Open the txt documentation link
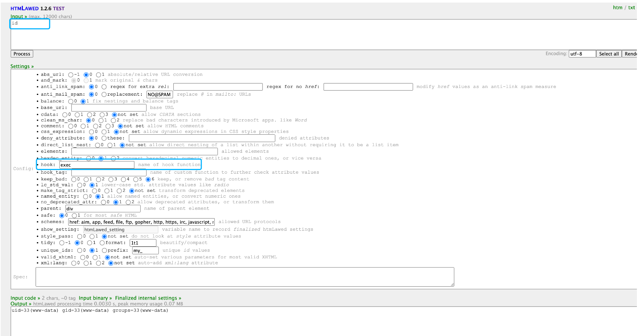Screen dimensions: 638x336 tap(631, 8)
